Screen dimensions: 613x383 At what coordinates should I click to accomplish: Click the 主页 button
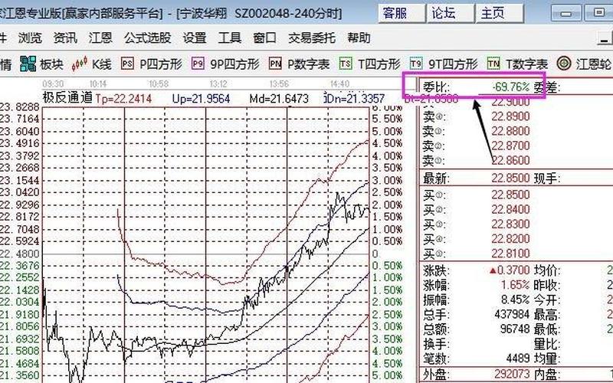(500, 13)
